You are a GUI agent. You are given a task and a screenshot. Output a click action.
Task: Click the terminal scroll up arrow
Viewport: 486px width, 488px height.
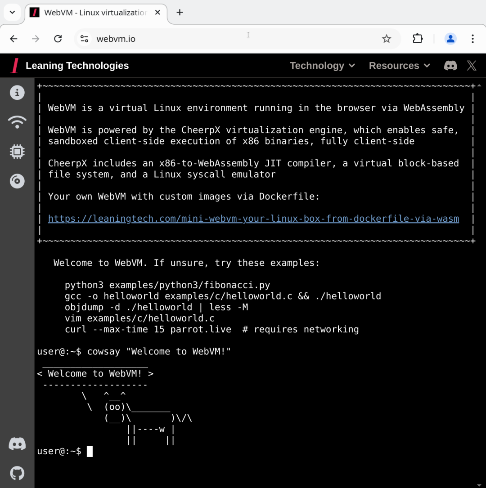479,85
